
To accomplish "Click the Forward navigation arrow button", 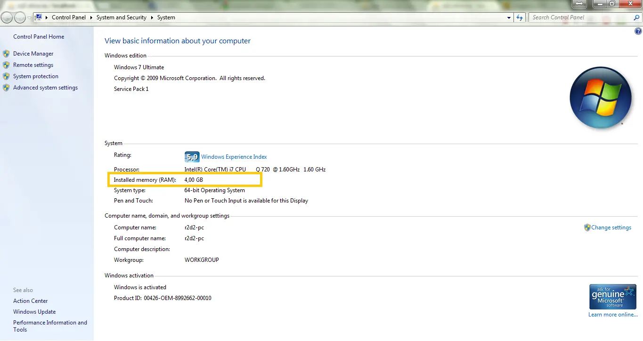I will point(20,18).
